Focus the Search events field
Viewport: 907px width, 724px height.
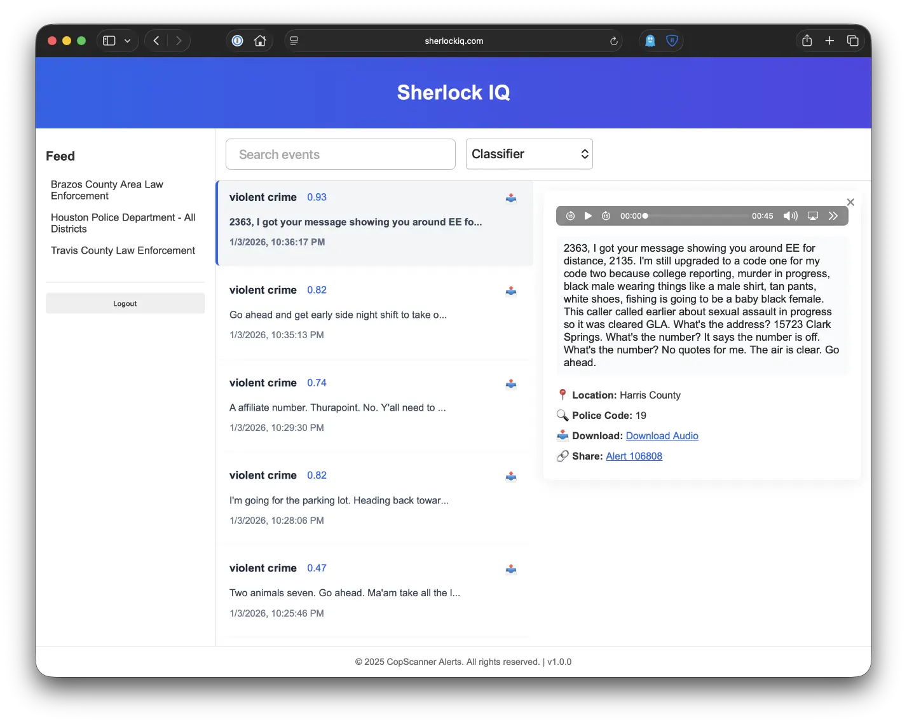(341, 154)
